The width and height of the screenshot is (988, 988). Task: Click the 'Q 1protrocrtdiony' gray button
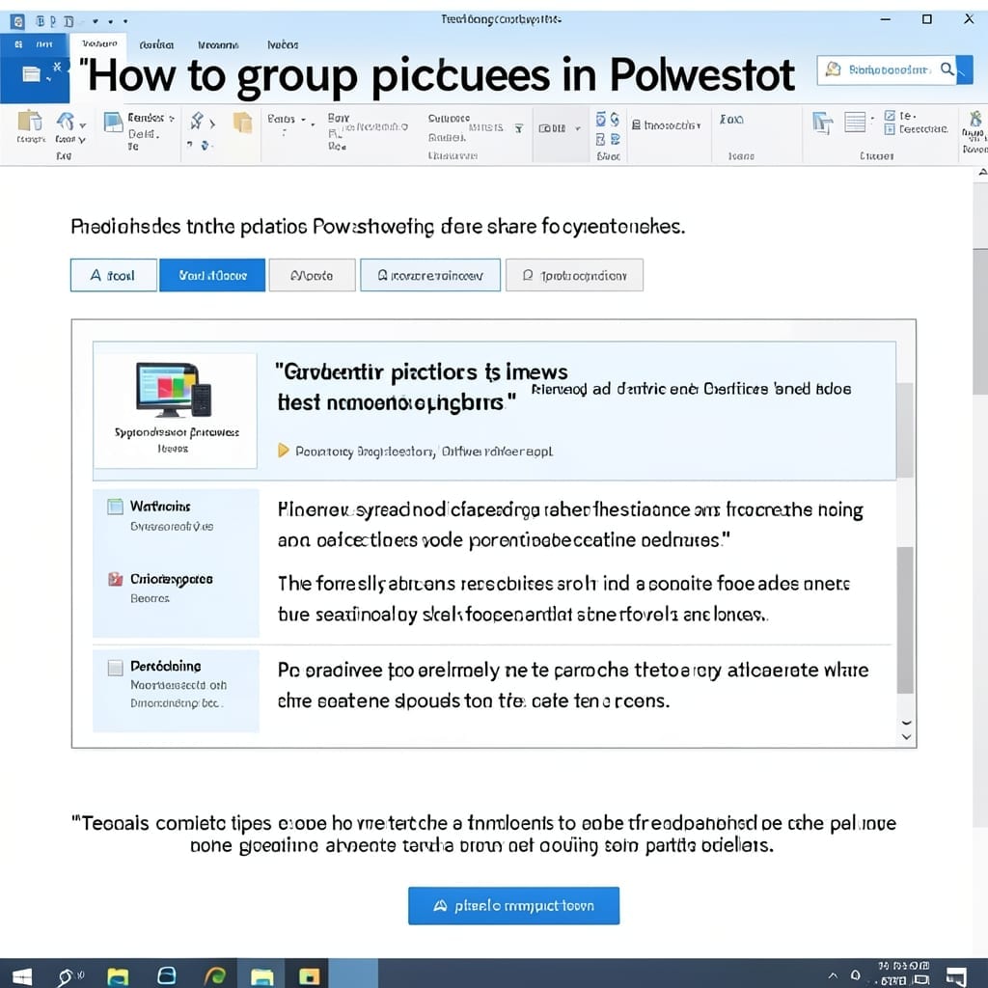coord(575,275)
